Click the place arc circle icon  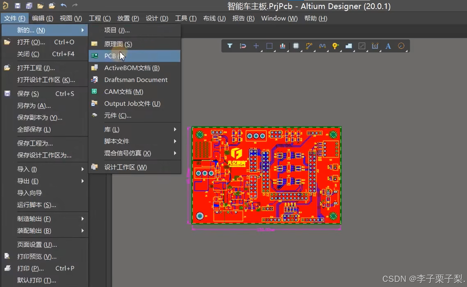(401, 46)
